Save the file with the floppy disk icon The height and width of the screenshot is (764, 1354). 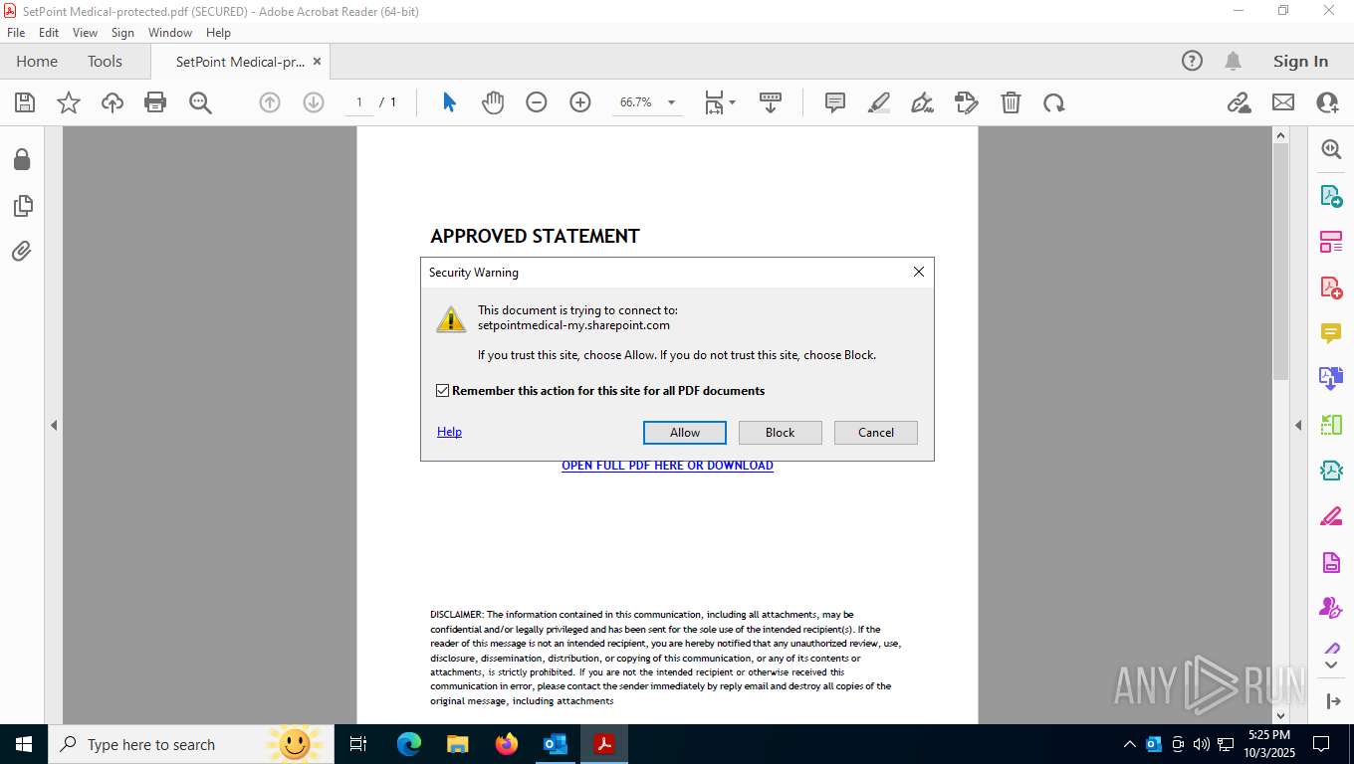click(25, 102)
